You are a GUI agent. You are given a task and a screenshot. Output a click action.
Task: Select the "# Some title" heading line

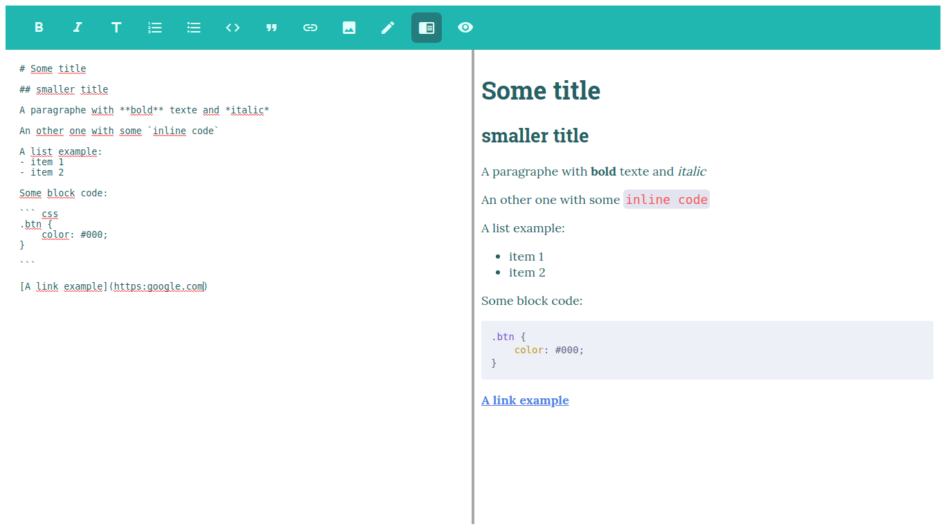tap(52, 68)
